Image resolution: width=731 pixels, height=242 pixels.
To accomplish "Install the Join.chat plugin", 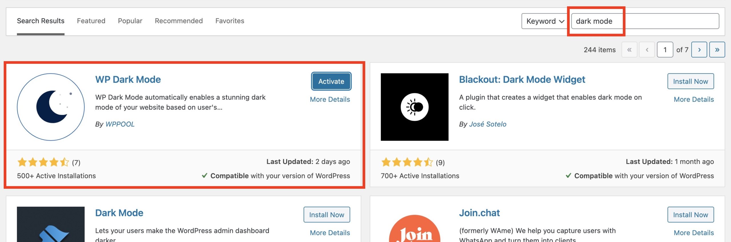I will click(x=690, y=215).
